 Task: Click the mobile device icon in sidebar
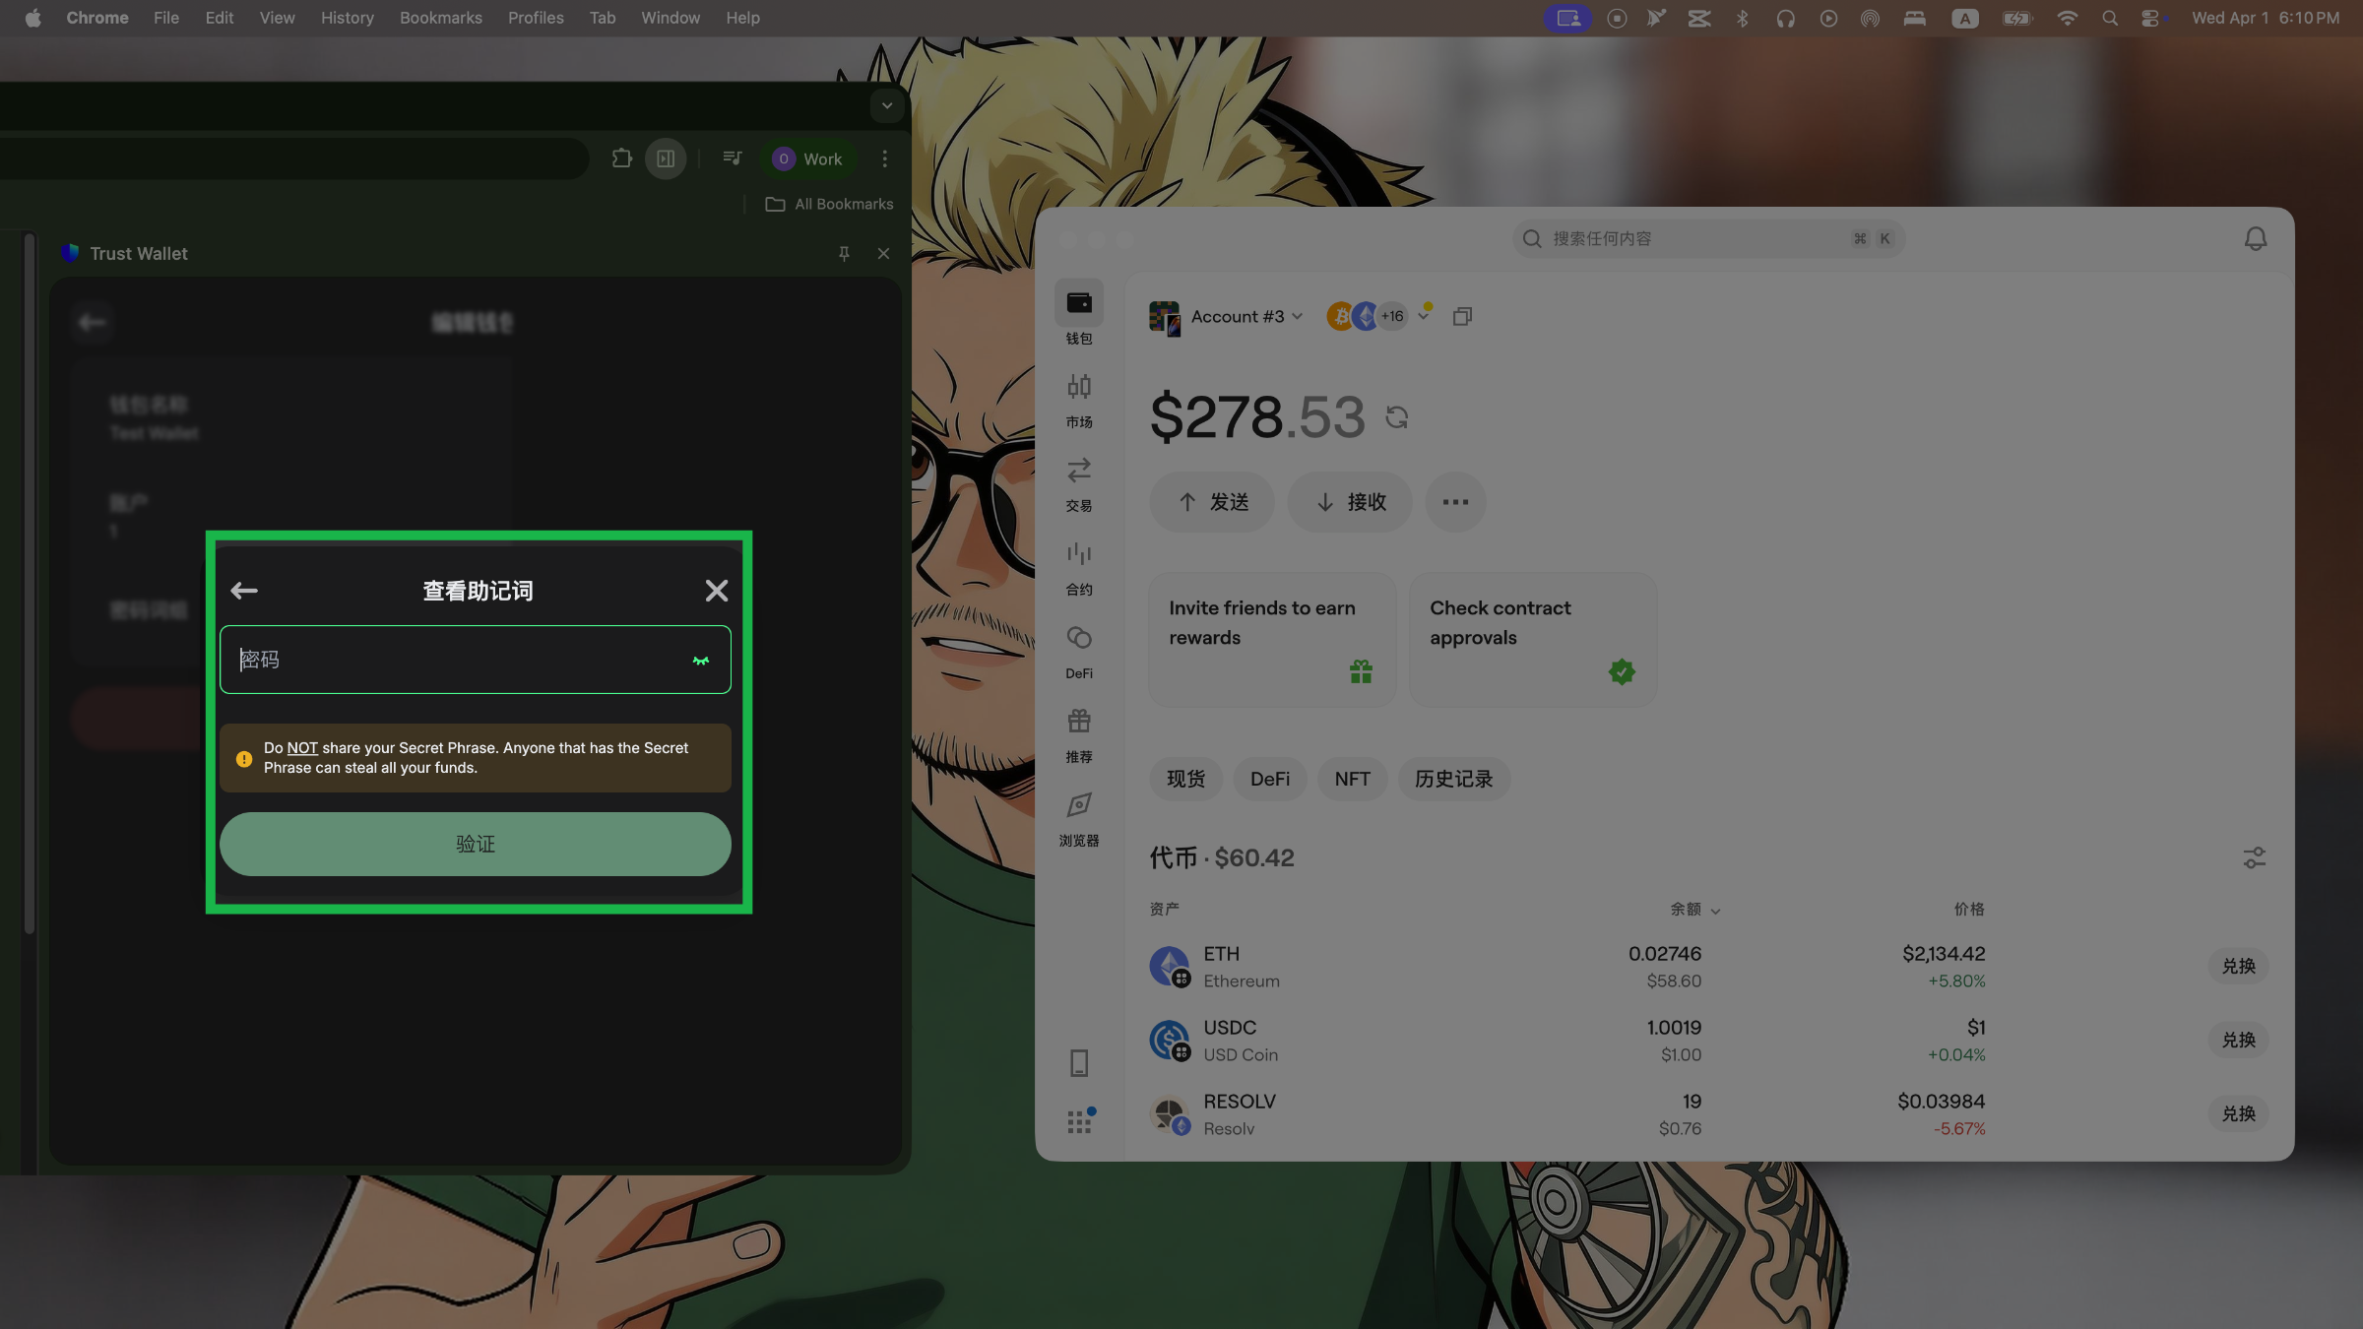[1079, 1063]
